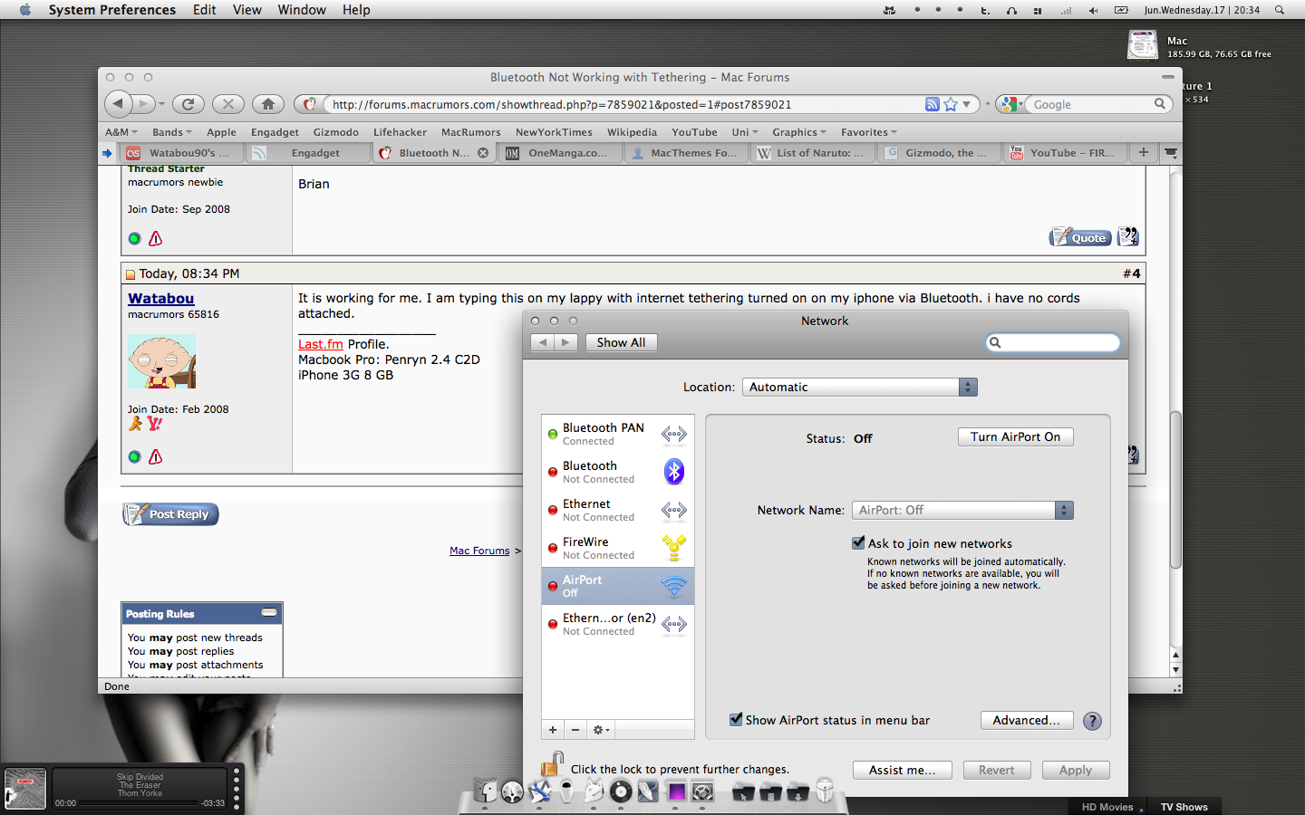This screenshot has width=1305, height=815.
Task: Open the Bands bookmarks folder
Action: 172,132
